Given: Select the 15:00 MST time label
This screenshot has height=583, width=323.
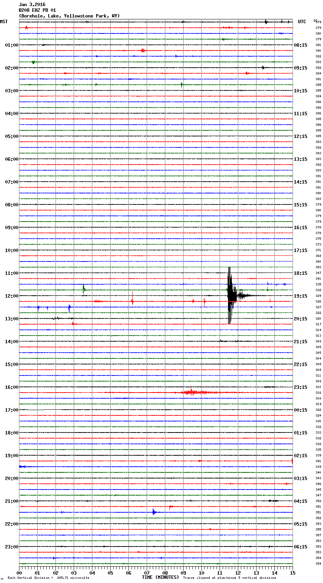Looking at the screenshot, I should 11,364.
